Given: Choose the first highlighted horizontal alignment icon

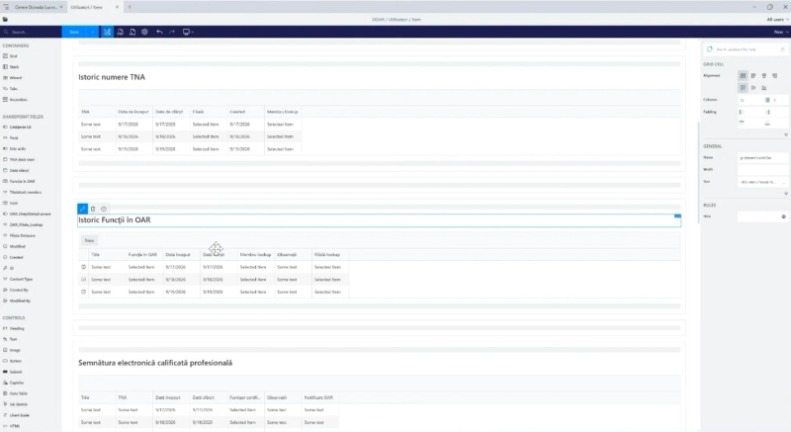Looking at the screenshot, I should tap(743, 75).
